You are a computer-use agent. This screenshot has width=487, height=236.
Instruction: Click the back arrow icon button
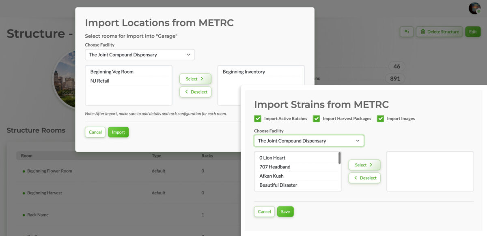tap(406, 32)
